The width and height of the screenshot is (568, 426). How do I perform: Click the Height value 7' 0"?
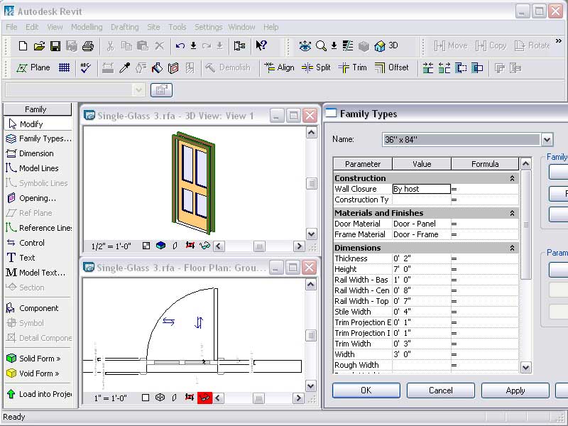pyautogui.click(x=422, y=269)
